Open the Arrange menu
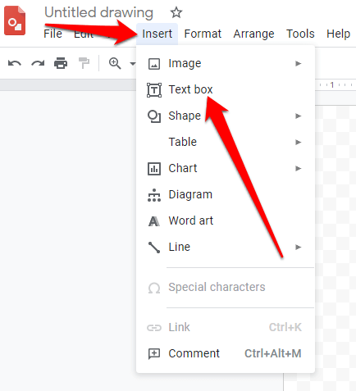The image size is (356, 391). click(x=253, y=34)
